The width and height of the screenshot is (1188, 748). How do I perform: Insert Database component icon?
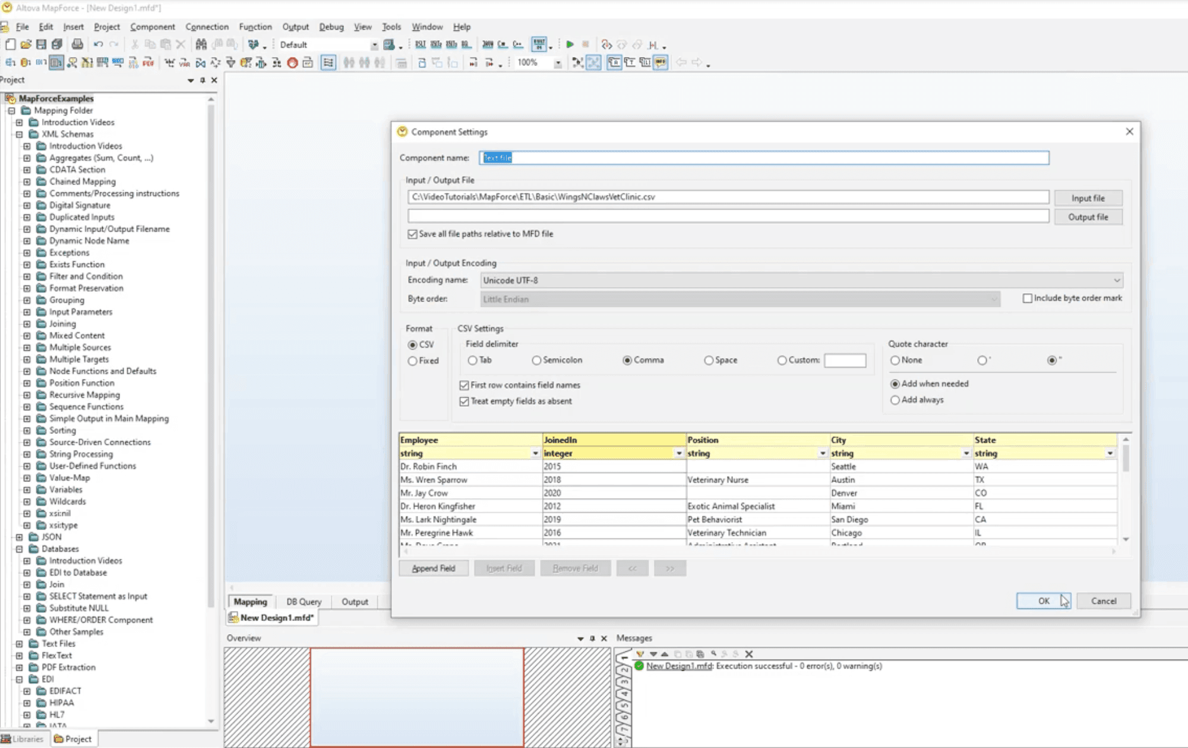[x=26, y=62]
